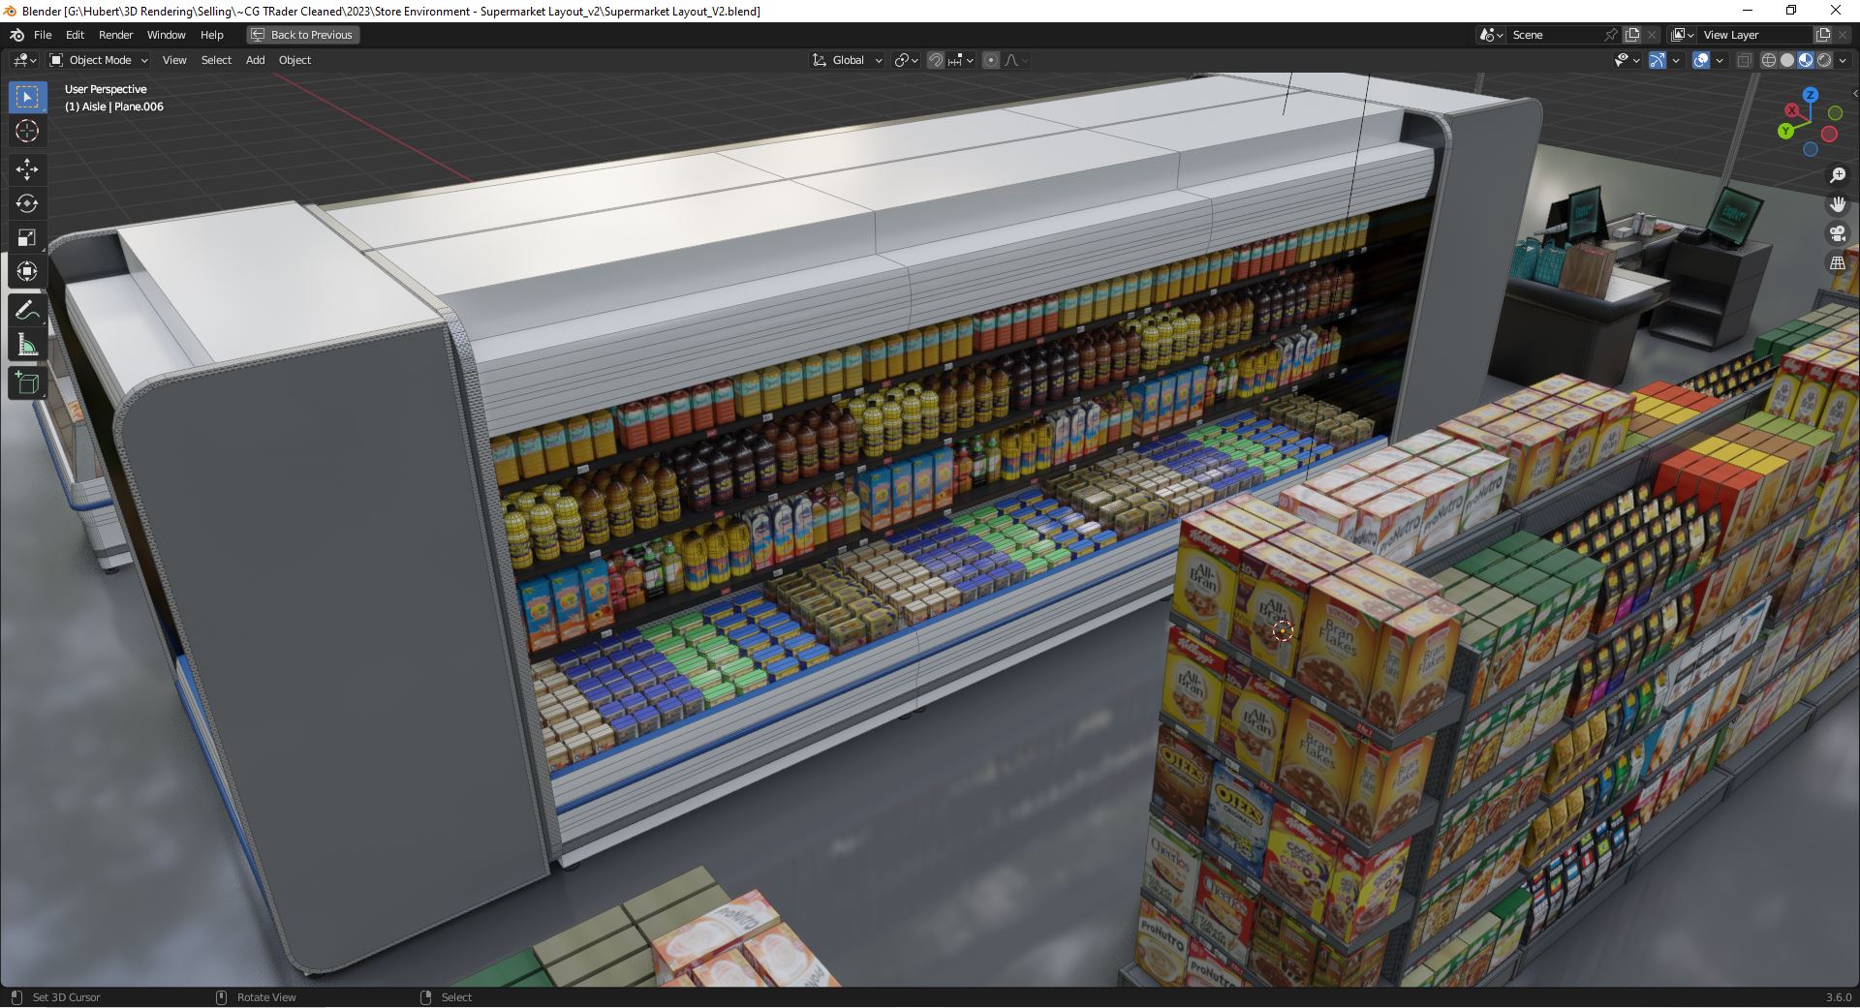Image resolution: width=1860 pixels, height=1008 pixels.
Task: Create a new scene with the duplicate scene button
Action: click(x=1631, y=34)
